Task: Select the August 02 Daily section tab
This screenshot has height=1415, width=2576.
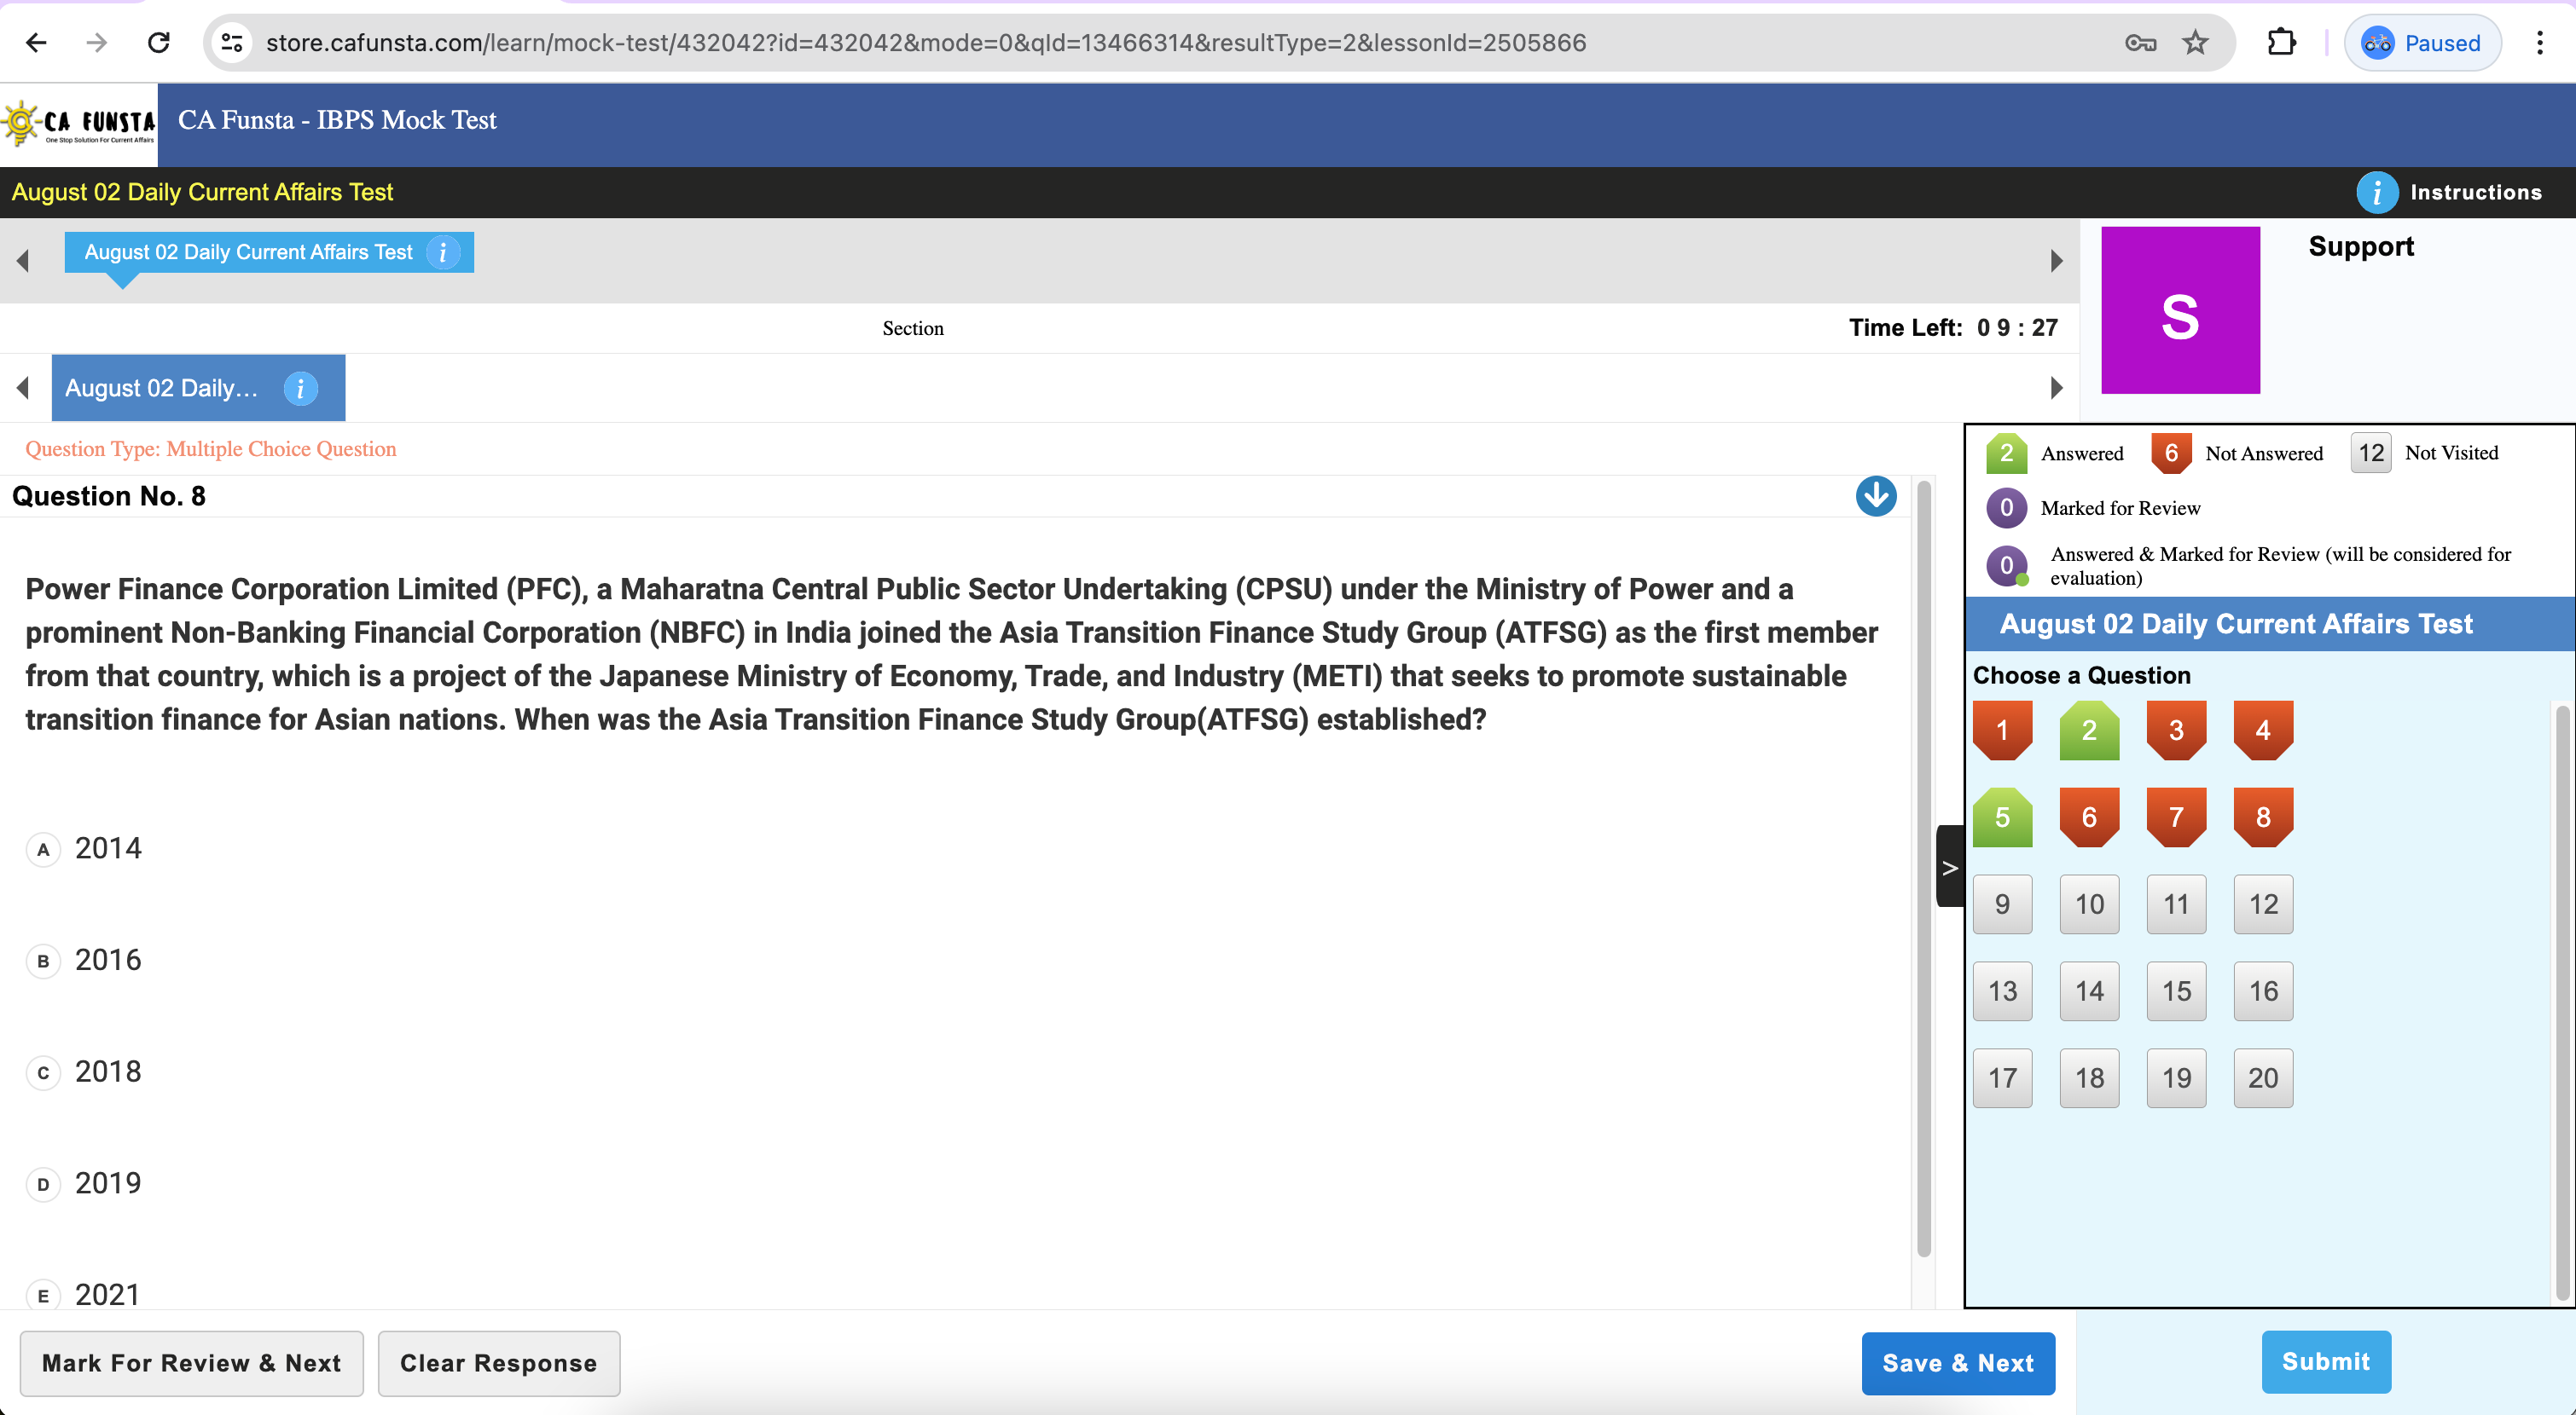Action: 162,389
